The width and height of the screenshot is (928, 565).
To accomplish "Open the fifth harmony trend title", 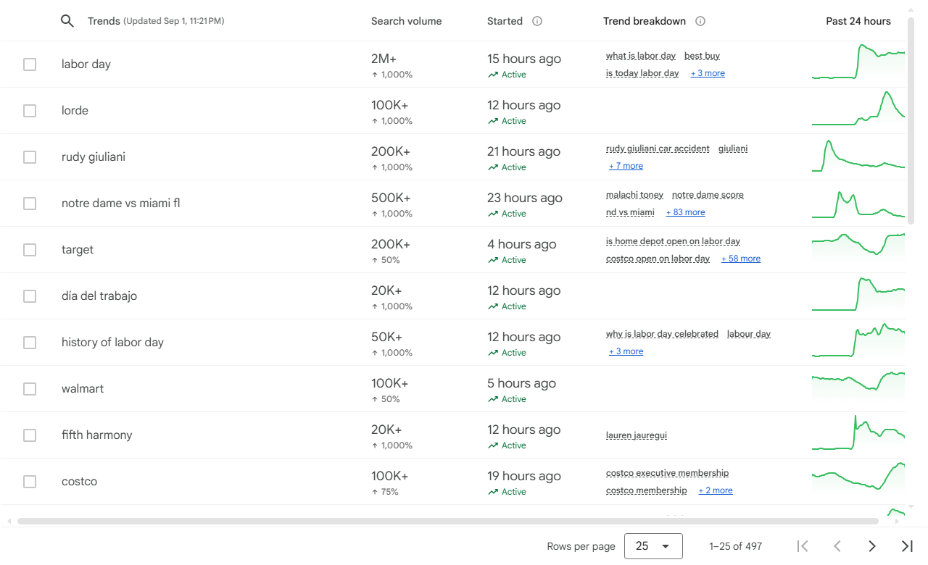I will pos(97,435).
